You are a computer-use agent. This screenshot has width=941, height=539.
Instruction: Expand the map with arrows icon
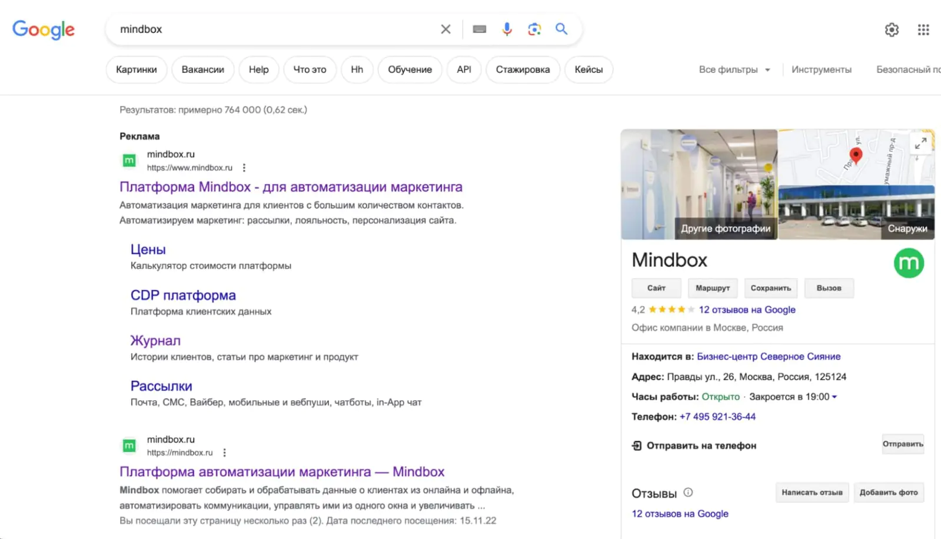click(x=921, y=143)
